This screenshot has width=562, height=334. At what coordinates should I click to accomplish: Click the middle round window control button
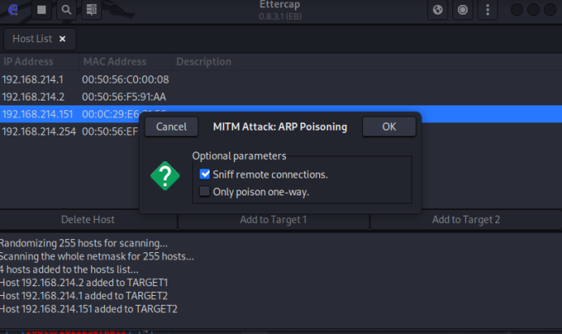tap(534, 10)
